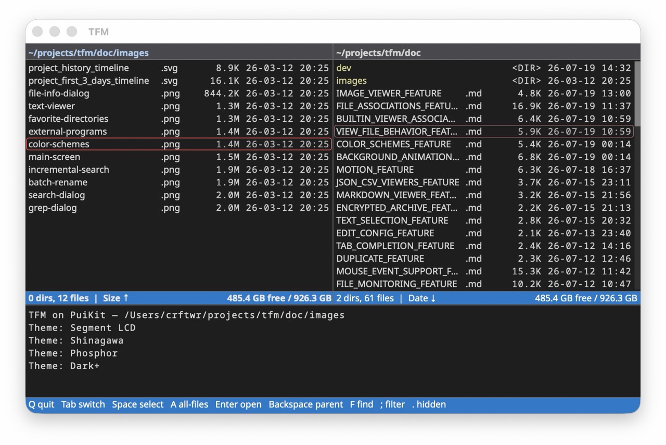Viewport: 666px width, 445px height.
Task: Select grep-dialog file entry
Action: [x=179, y=208]
